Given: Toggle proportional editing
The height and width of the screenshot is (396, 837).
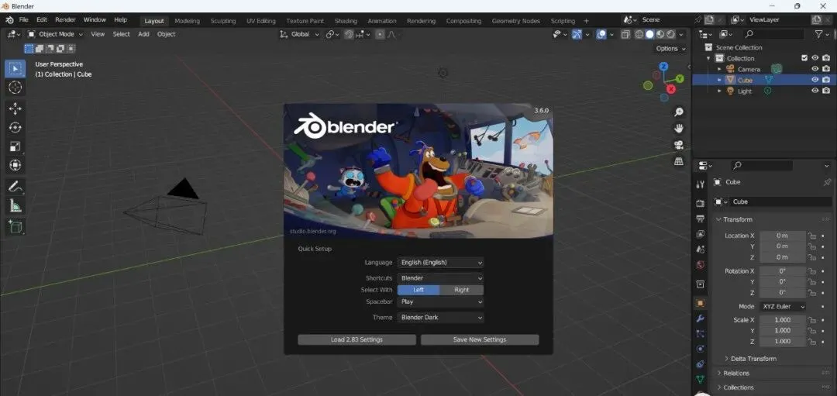Looking at the screenshot, I should (380, 34).
